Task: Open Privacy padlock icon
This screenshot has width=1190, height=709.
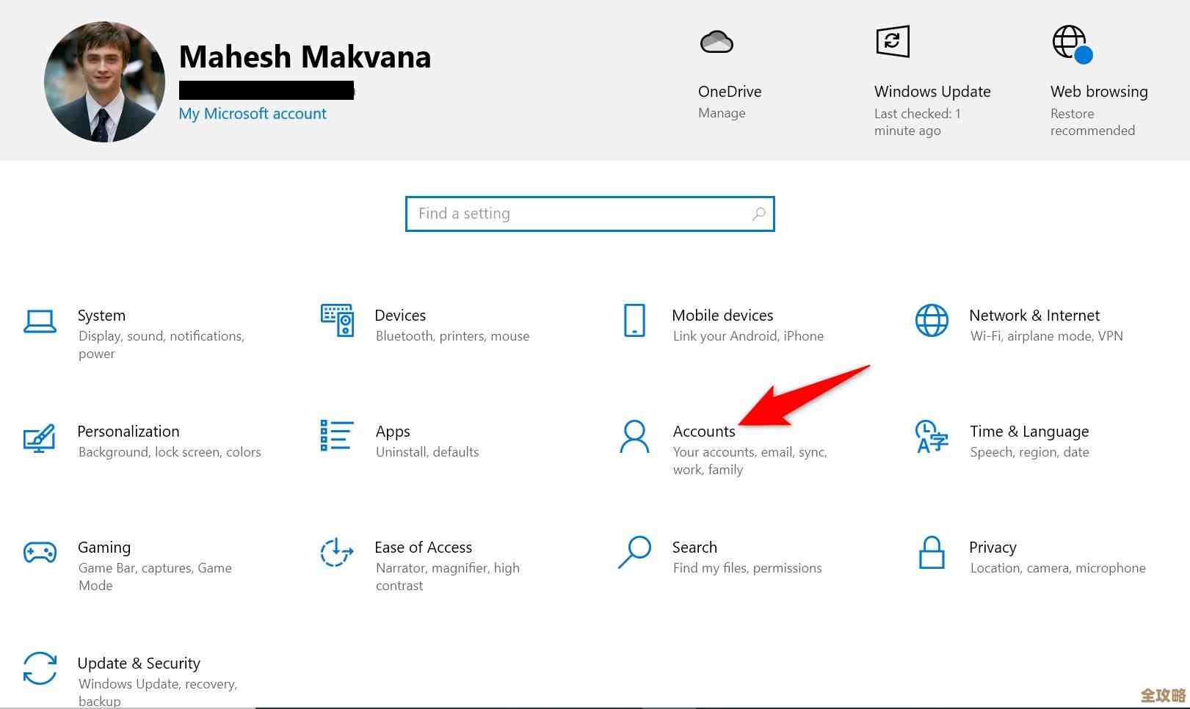Action: point(932,553)
